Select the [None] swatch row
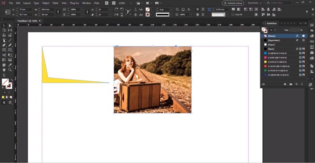Screen dimensions: 315x163 coord(284,36)
